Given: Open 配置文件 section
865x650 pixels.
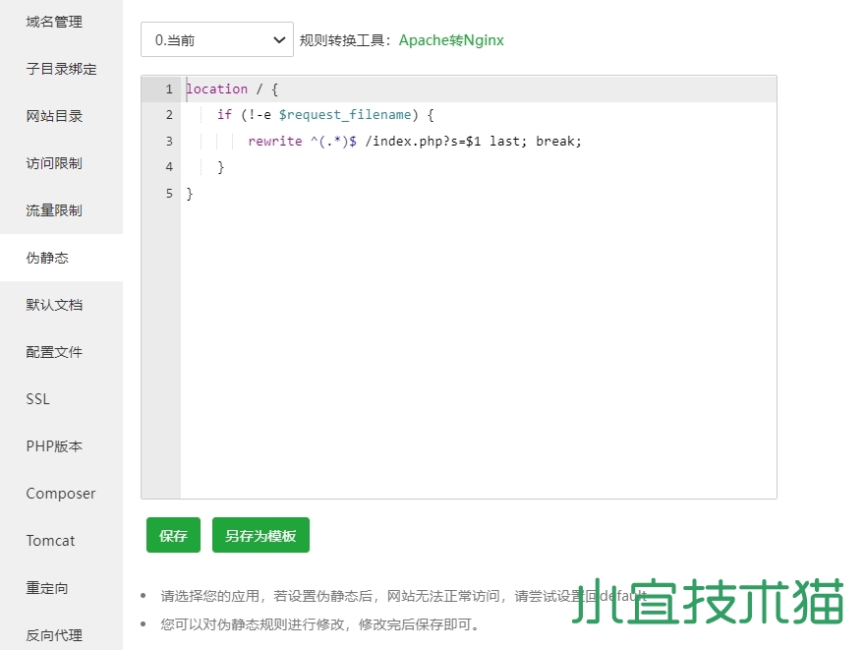Looking at the screenshot, I should coord(54,352).
